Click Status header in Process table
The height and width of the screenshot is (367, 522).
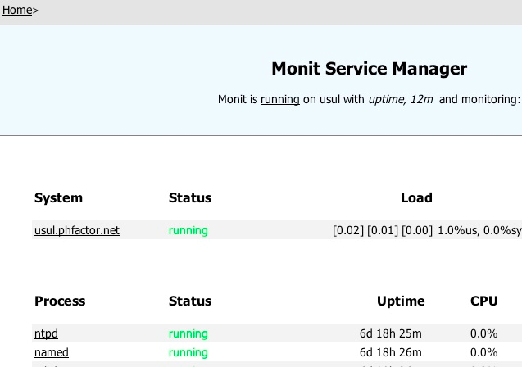(190, 301)
